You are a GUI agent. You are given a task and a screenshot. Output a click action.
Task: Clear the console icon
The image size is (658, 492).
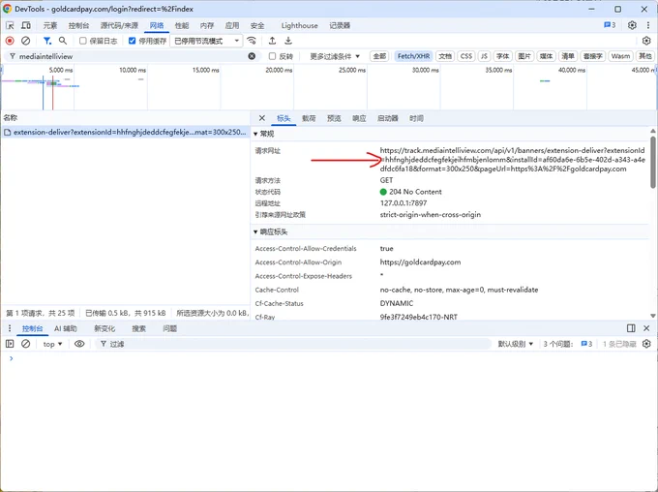pos(25,344)
